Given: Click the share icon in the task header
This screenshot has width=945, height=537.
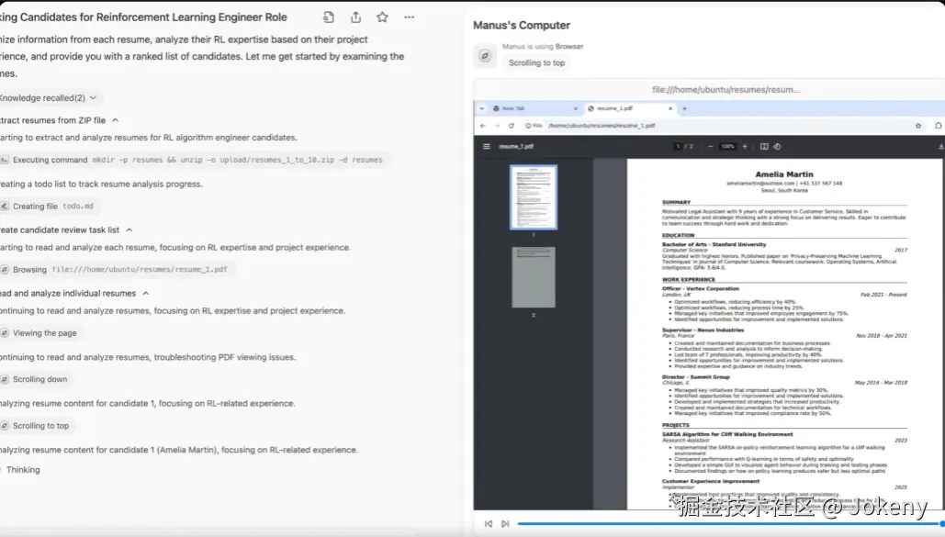Looking at the screenshot, I should click(x=355, y=17).
